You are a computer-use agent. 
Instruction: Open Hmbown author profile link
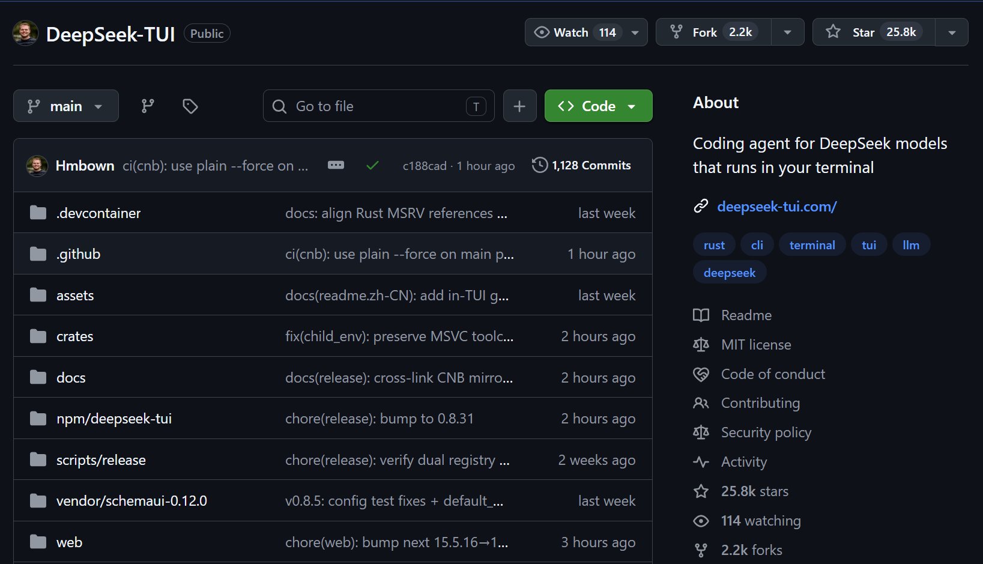point(85,166)
